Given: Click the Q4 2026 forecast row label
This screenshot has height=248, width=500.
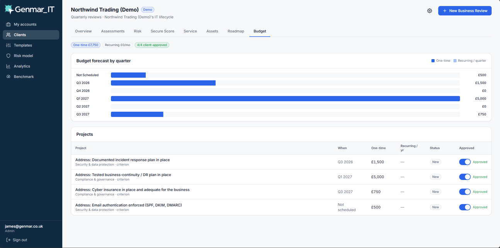Looking at the screenshot, I should (83, 91).
